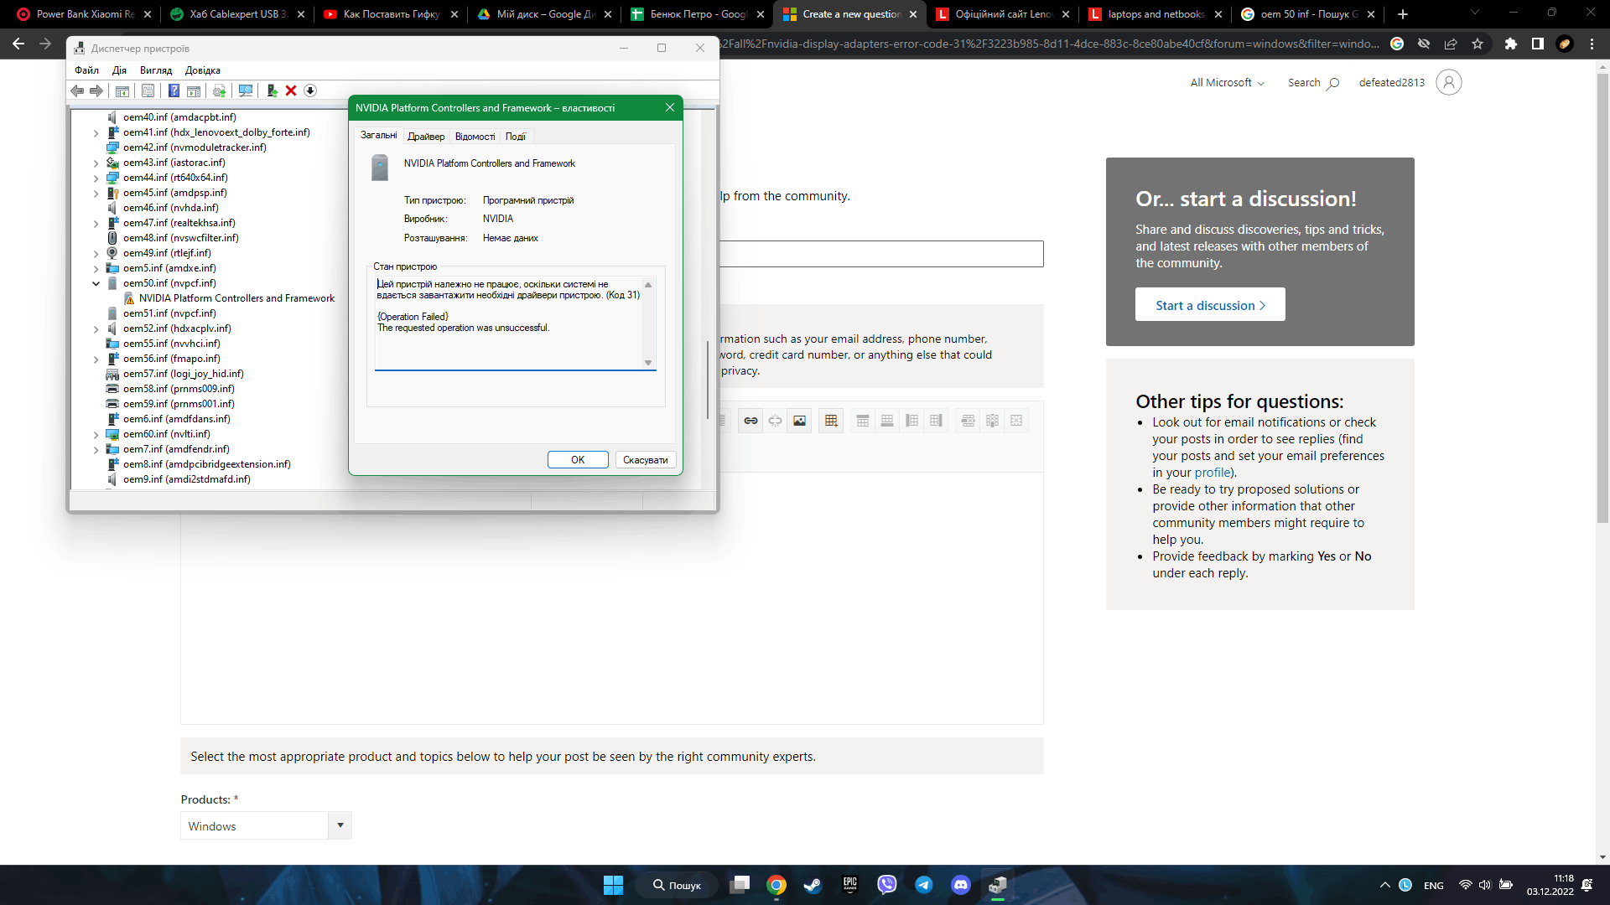
Task: Collapse the oem50.inf (nvpcf.inf) node
Action: (96, 283)
